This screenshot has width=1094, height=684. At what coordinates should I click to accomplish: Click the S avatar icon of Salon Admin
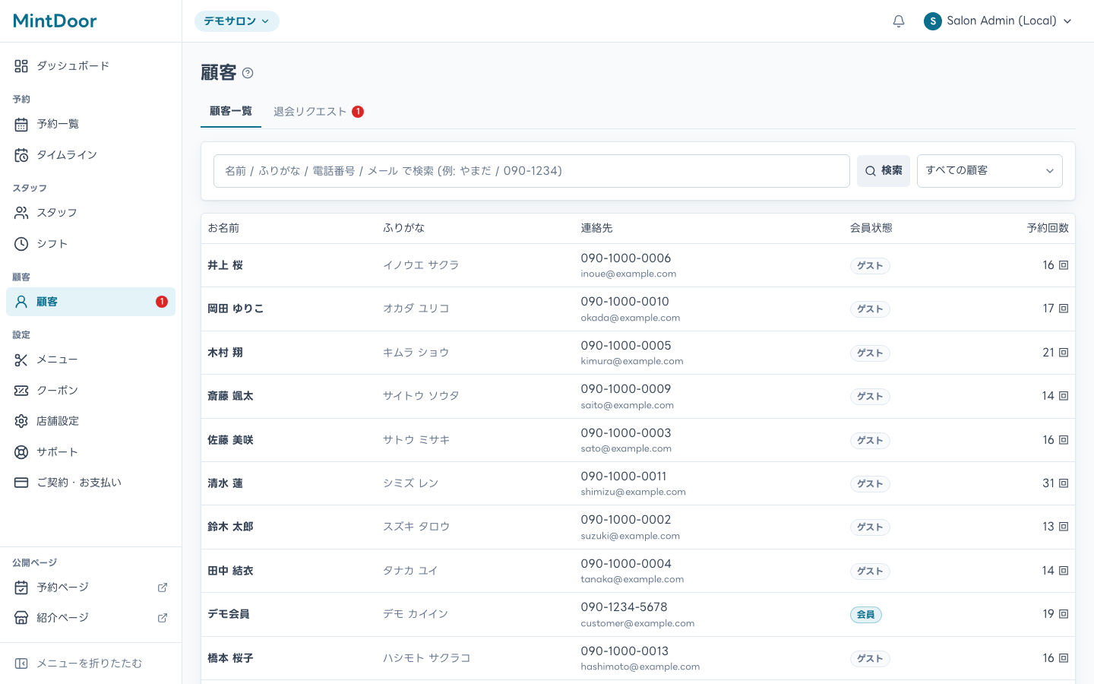[933, 21]
